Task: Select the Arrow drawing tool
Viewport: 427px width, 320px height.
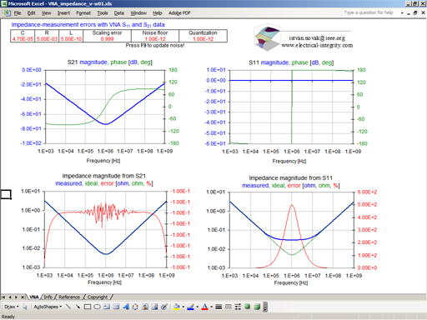Action: (x=78, y=307)
